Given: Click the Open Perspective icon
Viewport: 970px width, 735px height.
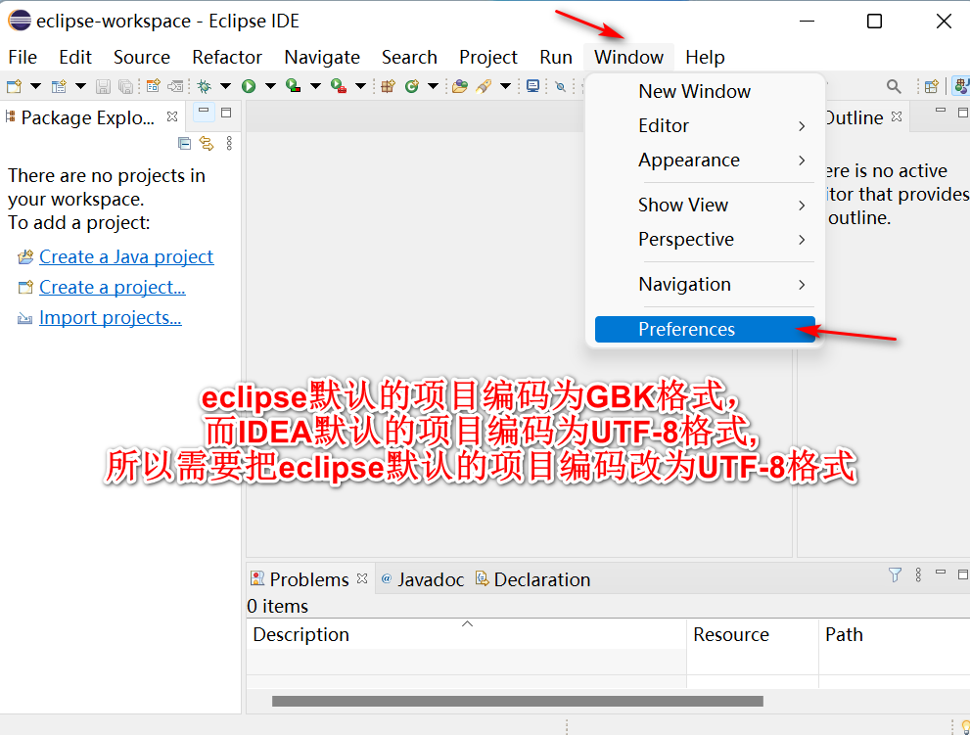Looking at the screenshot, I should [x=932, y=86].
